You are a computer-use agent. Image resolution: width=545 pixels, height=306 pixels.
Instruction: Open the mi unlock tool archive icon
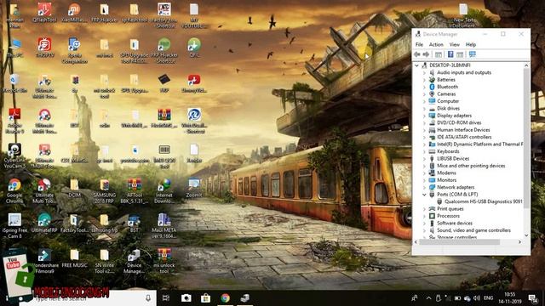click(x=164, y=261)
